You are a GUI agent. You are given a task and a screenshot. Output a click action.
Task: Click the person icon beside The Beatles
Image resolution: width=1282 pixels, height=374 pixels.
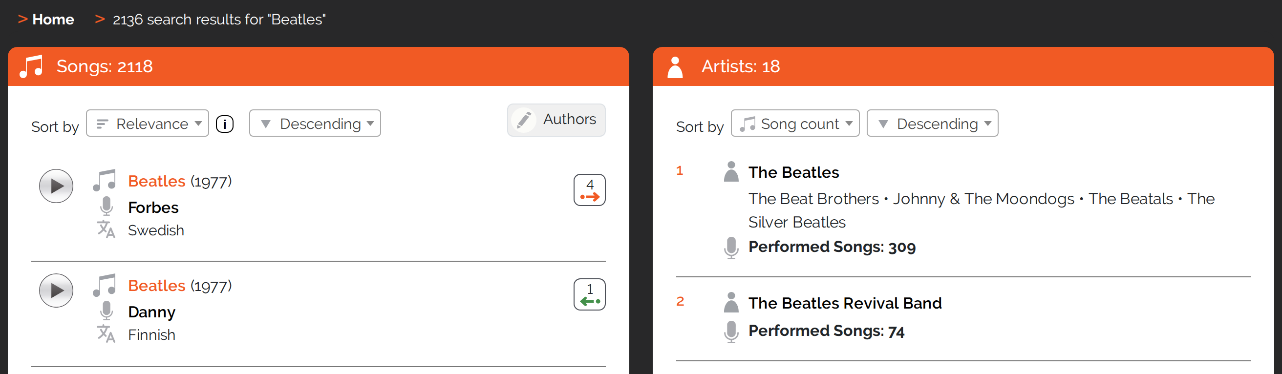730,171
